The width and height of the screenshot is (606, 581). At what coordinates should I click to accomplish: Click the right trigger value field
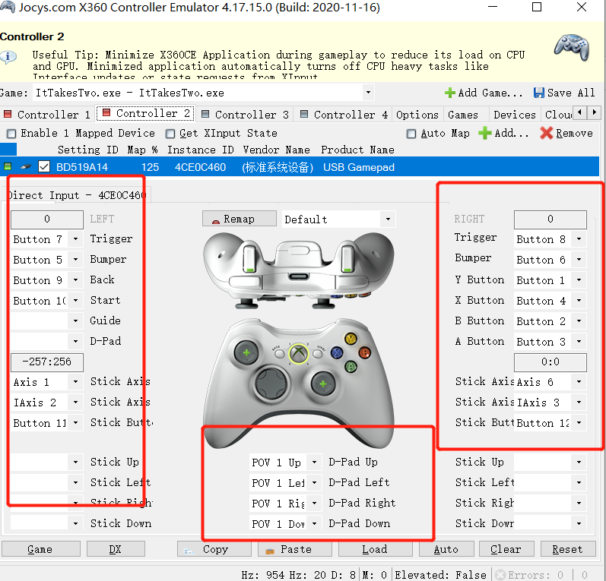pos(550,219)
